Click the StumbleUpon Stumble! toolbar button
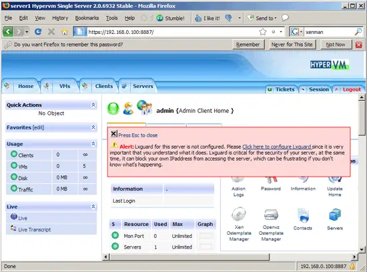367x272 pixels. point(170,18)
